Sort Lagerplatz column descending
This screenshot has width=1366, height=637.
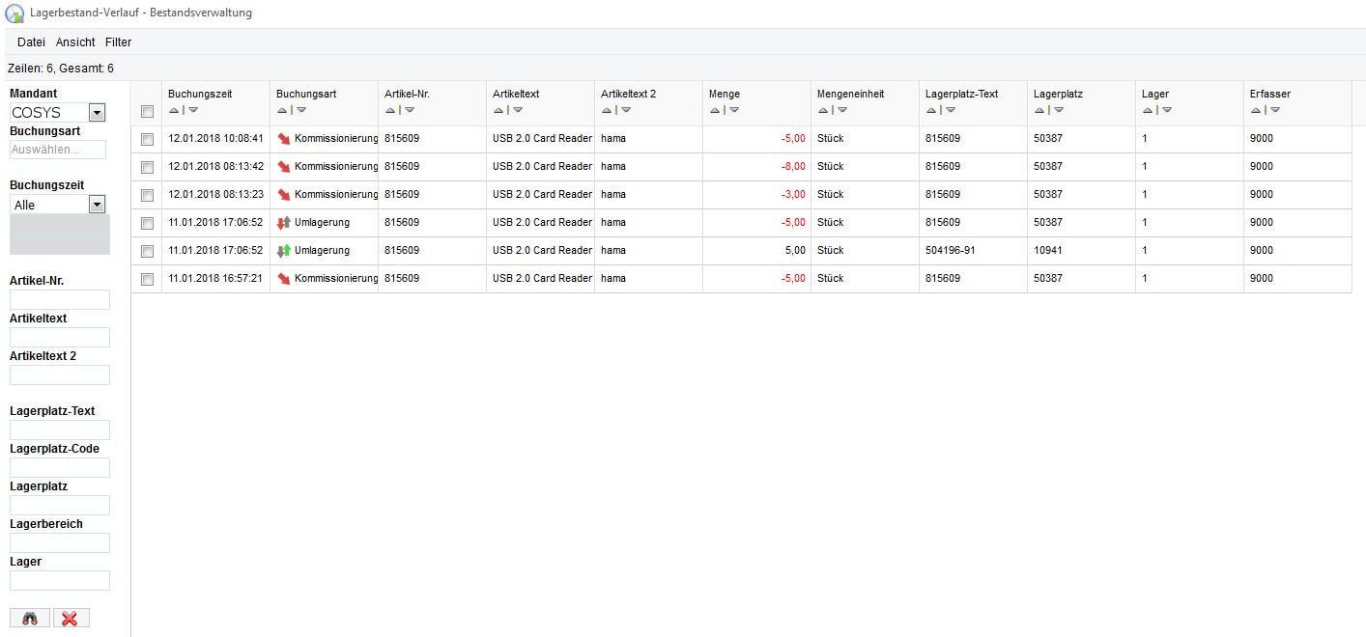[1059, 110]
